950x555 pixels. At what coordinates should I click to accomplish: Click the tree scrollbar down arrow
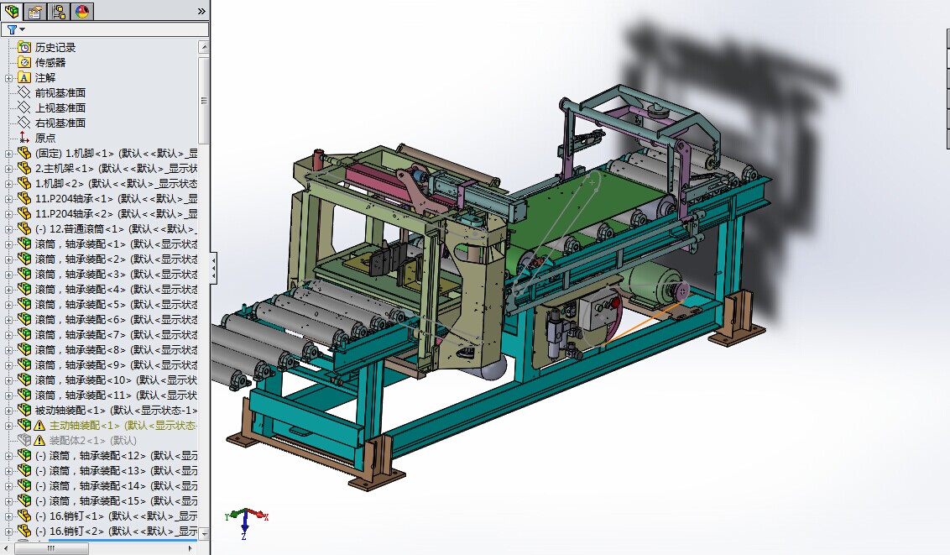(204, 534)
